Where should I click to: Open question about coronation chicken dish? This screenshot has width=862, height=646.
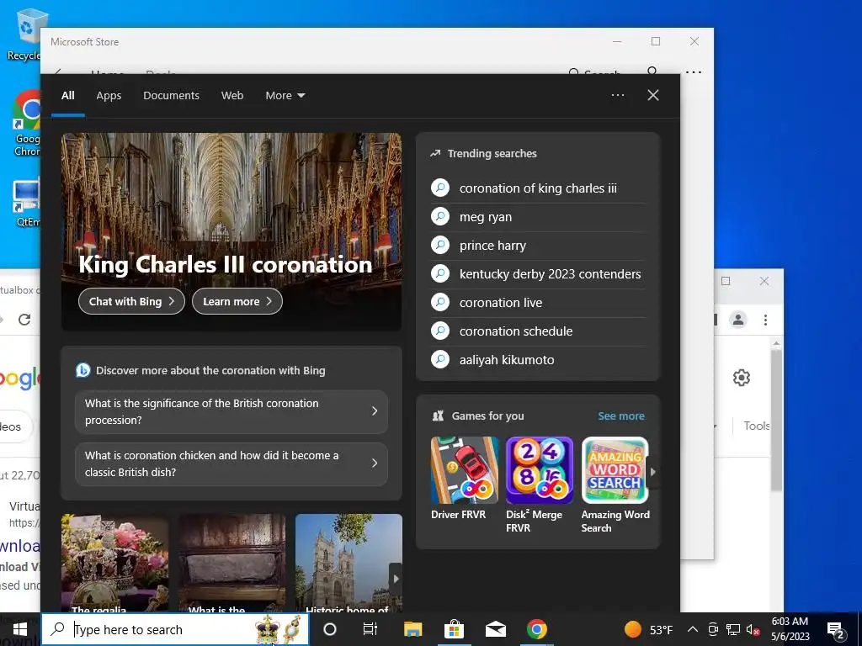(231, 463)
